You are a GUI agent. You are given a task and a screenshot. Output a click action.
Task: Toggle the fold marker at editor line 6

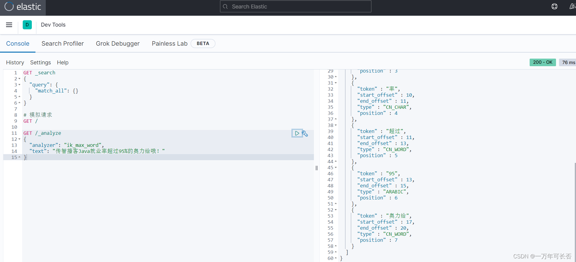pos(19,103)
